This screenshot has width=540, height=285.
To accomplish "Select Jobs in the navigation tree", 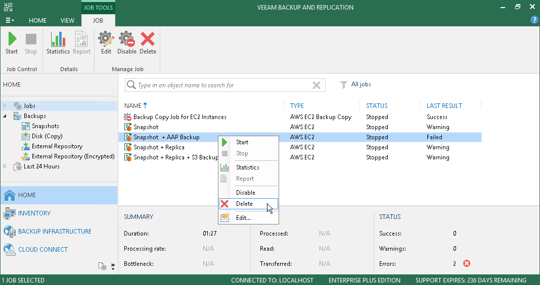I will (29, 106).
